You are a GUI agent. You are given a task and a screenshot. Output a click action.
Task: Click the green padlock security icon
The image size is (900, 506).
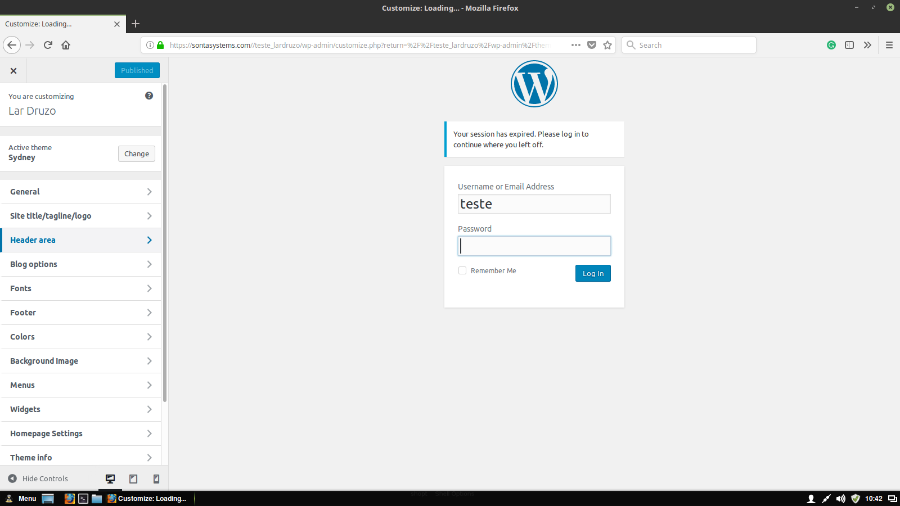pos(160,45)
